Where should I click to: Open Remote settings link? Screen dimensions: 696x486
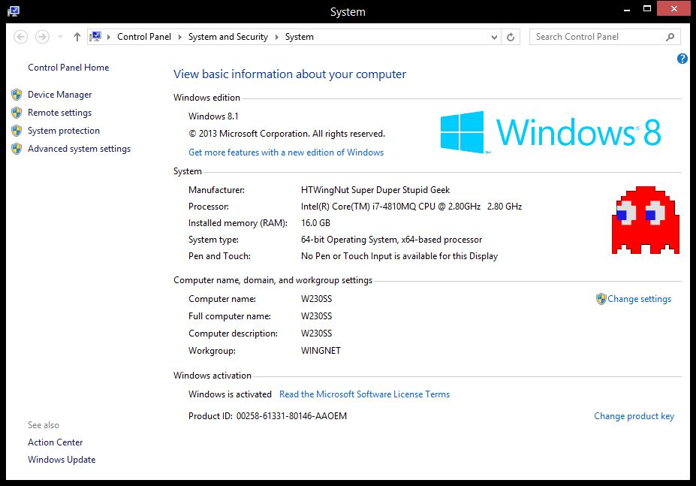click(59, 113)
